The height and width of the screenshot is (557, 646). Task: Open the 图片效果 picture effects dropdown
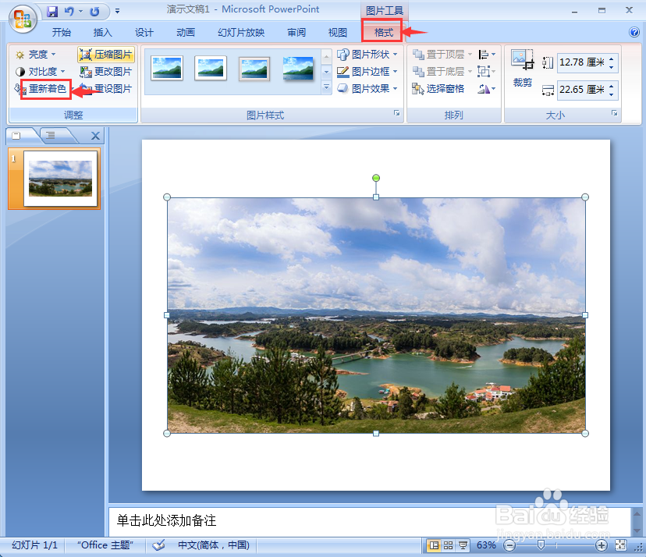[367, 89]
